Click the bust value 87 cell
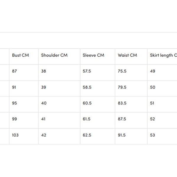 [x=14, y=71]
